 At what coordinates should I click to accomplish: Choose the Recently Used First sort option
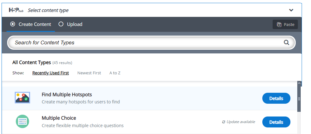pyautogui.click(x=51, y=73)
